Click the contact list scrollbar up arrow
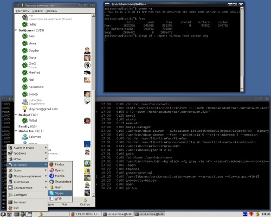 click(x=93, y=15)
